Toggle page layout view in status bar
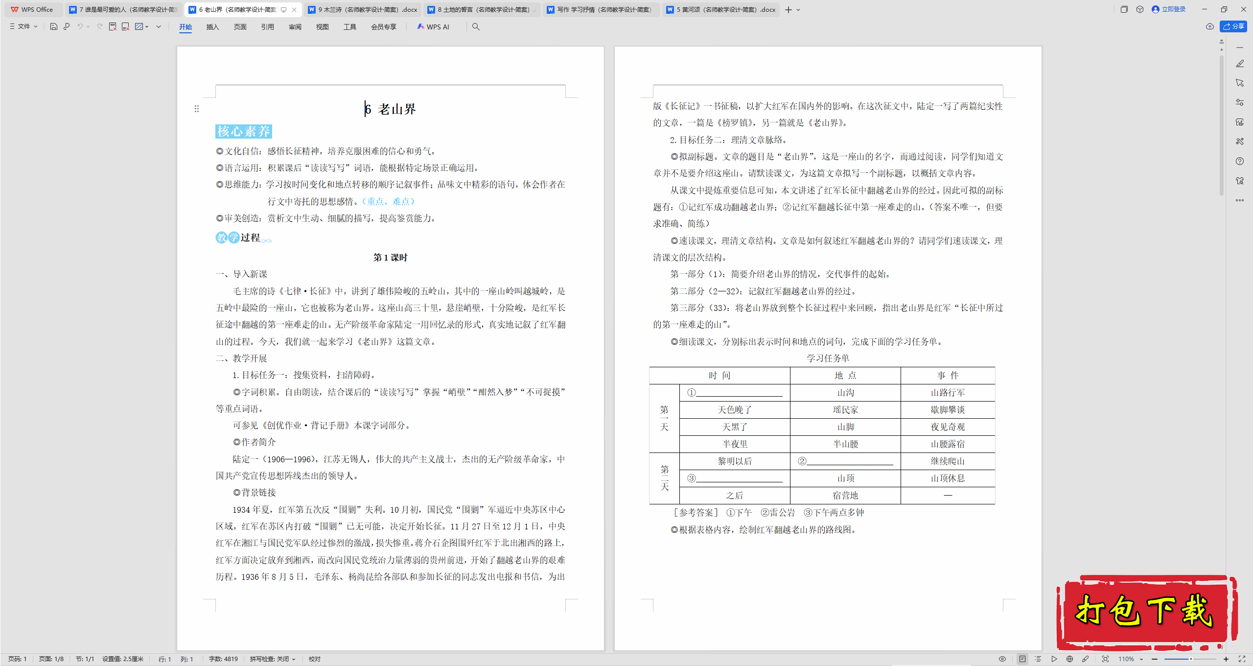The height and width of the screenshot is (666, 1253). point(1022,659)
